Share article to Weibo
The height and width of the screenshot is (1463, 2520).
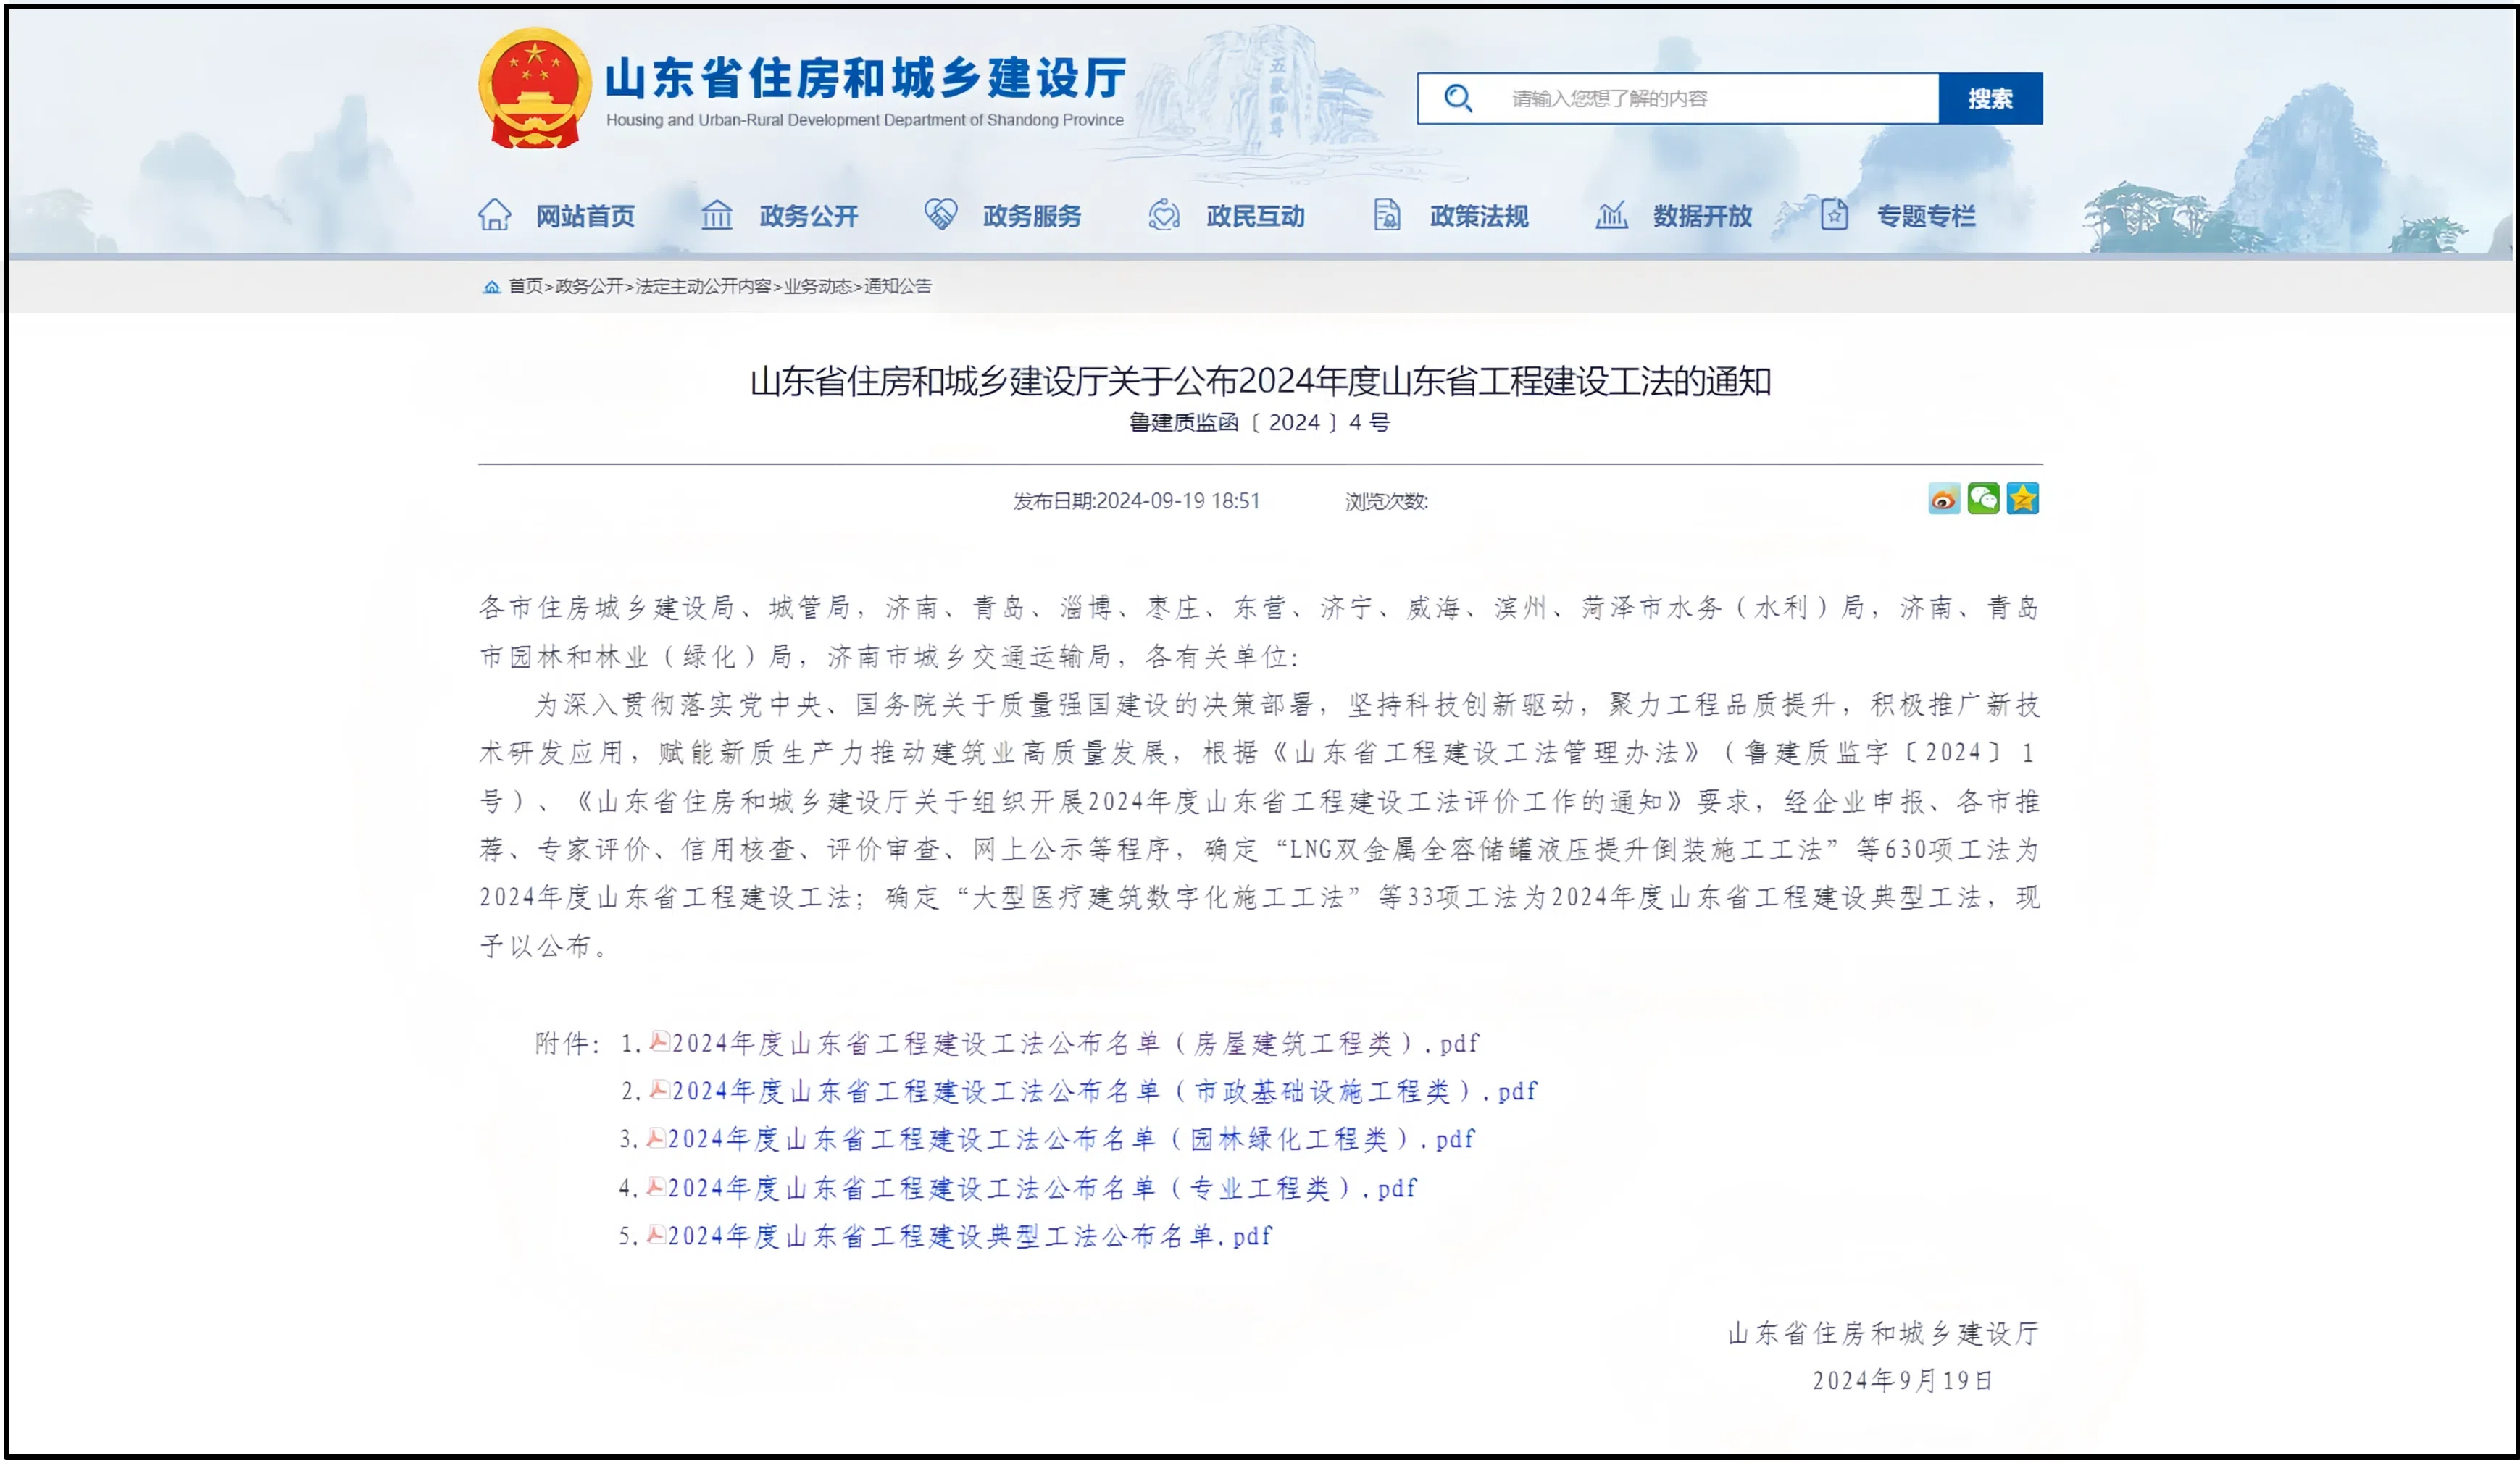(x=1944, y=499)
